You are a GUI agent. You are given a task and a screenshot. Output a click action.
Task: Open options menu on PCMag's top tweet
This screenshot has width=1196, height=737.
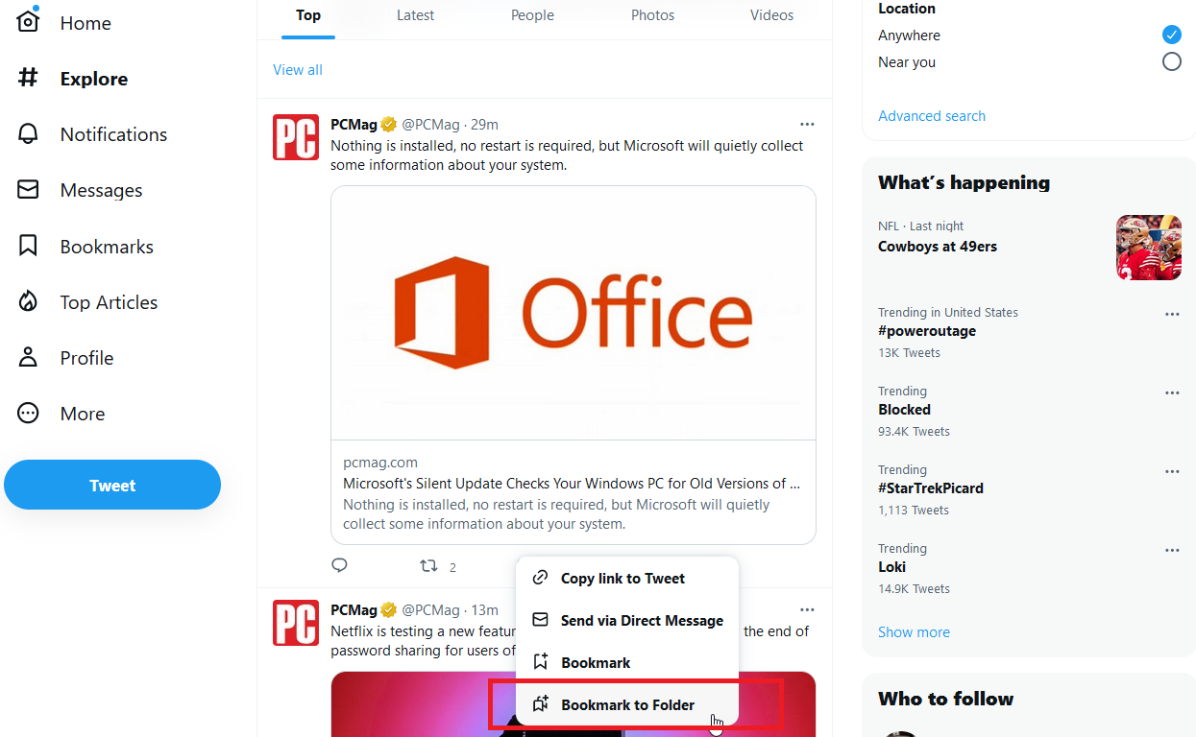pyautogui.click(x=807, y=124)
